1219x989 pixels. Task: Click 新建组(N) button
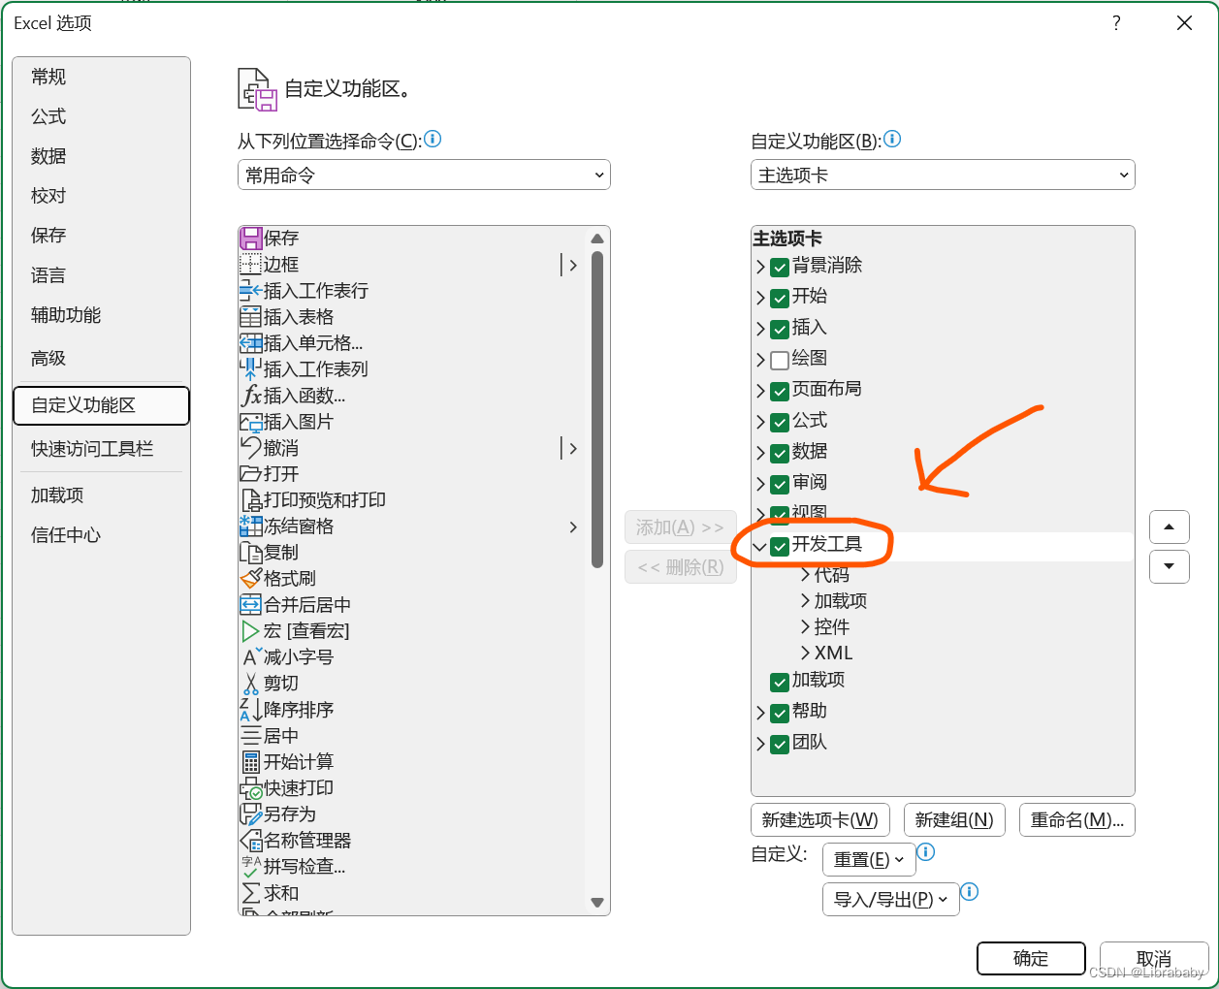point(954,820)
